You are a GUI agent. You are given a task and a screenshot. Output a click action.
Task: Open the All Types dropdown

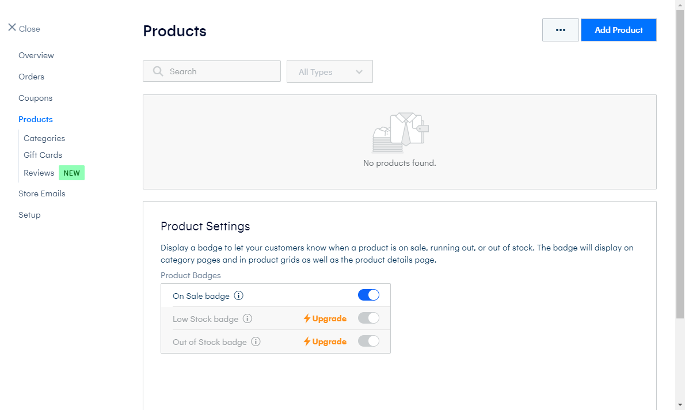tap(329, 71)
